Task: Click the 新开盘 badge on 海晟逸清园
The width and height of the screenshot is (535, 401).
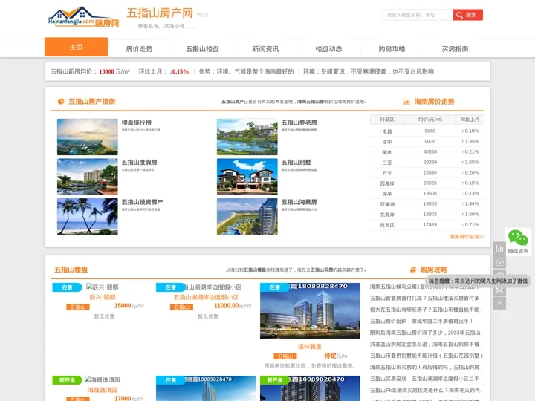Action: tap(67, 380)
